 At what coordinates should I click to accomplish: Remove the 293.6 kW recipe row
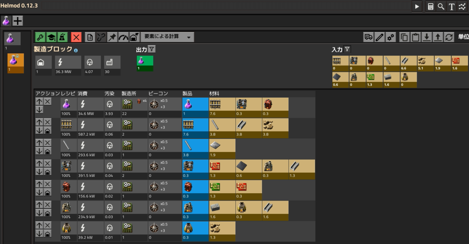click(x=47, y=143)
